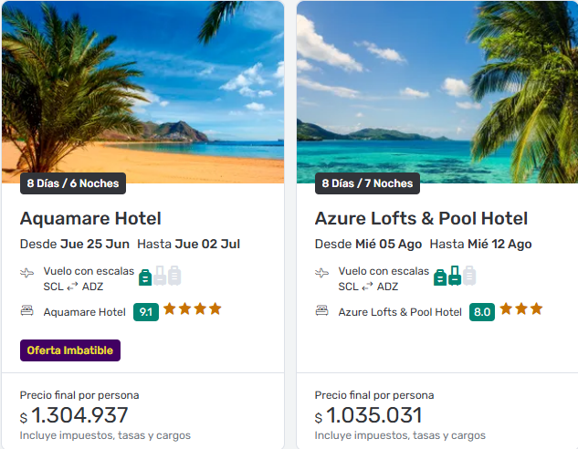Click the bed icon beside Aquamare Hotel
This screenshot has height=449, width=578.
click(27, 311)
